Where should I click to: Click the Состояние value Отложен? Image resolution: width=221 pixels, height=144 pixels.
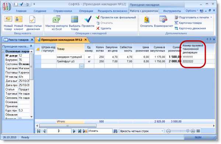pyautogui.click(x=24, y=64)
